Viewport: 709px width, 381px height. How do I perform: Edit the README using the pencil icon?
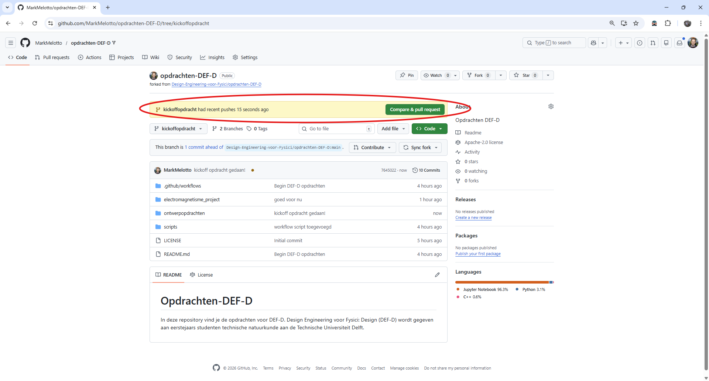(x=437, y=275)
